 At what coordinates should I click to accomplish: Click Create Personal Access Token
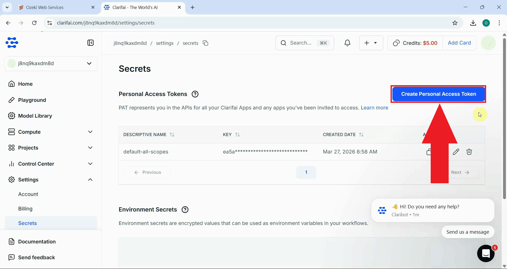pyautogui.click(x=438, y=94)
